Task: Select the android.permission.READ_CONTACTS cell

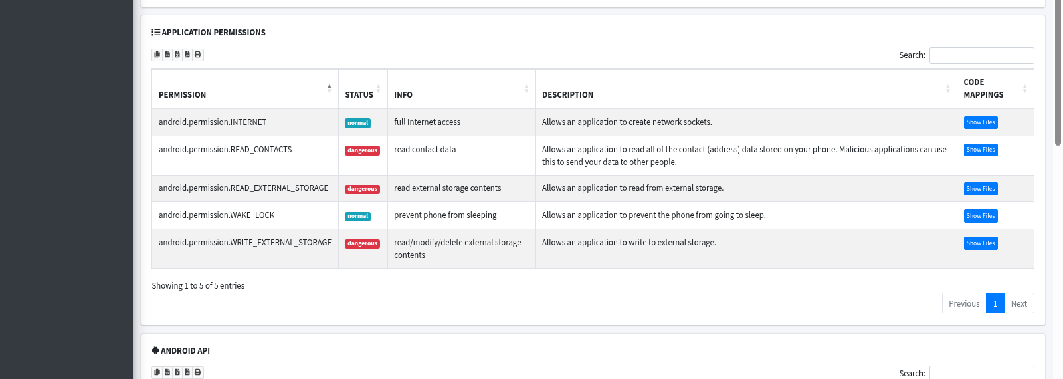Action: coord(245,156)
